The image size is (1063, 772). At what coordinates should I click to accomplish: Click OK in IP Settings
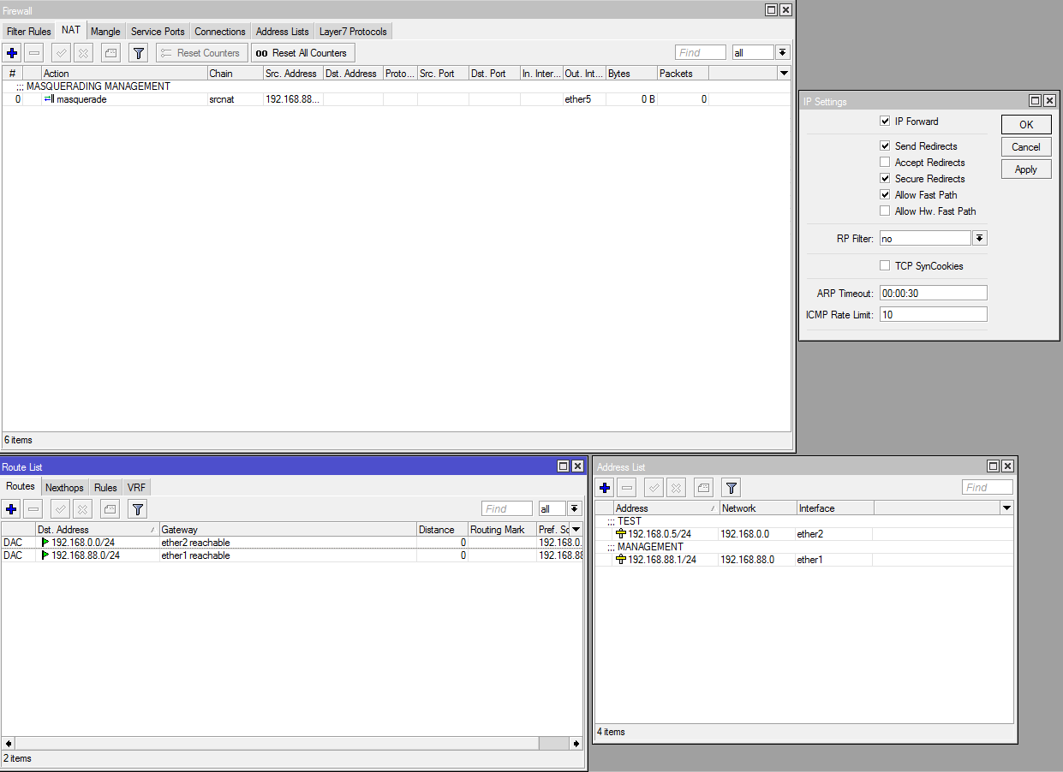pos(1026,125)
